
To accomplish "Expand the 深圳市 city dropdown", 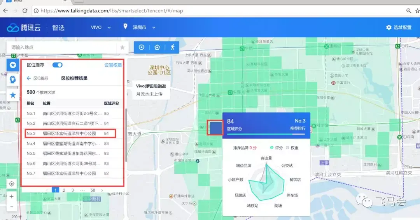I will pos(144,27).
